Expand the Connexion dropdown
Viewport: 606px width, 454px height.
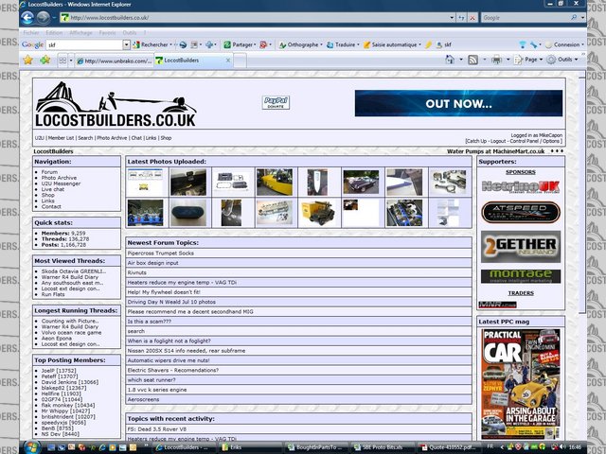582,44
